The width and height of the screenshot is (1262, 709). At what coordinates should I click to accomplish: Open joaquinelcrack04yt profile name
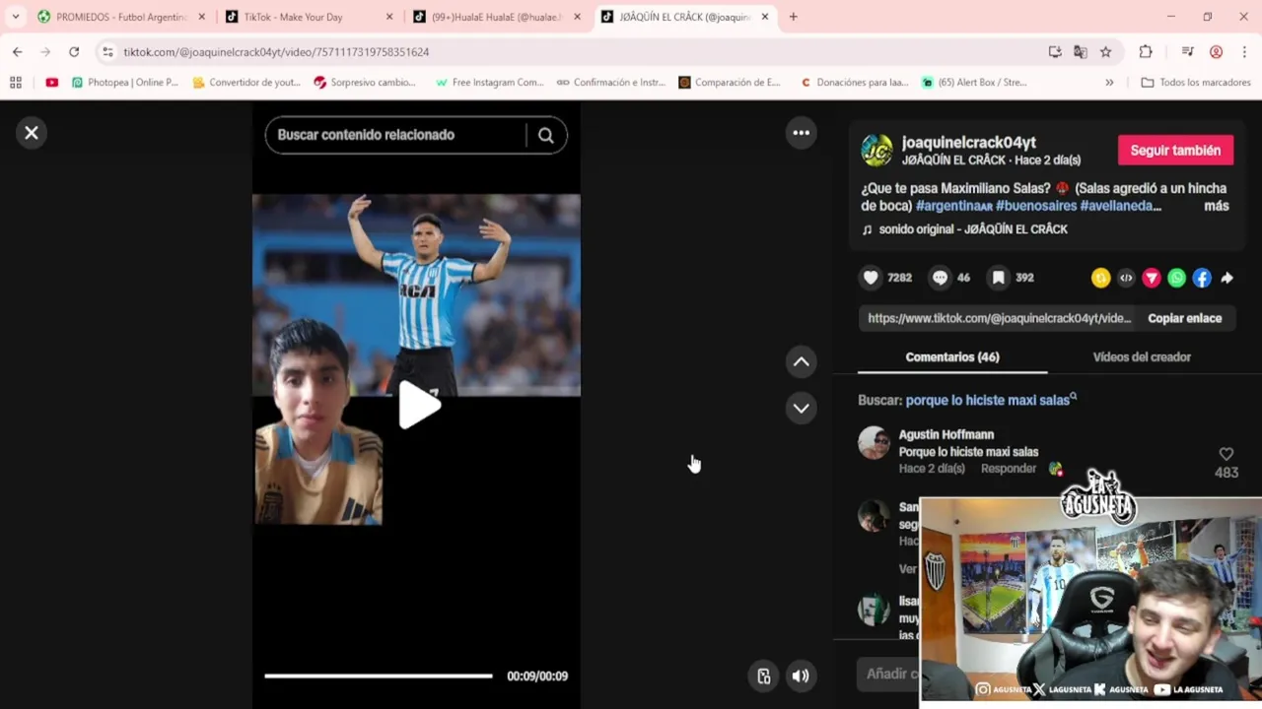click(x=968, y=143)
